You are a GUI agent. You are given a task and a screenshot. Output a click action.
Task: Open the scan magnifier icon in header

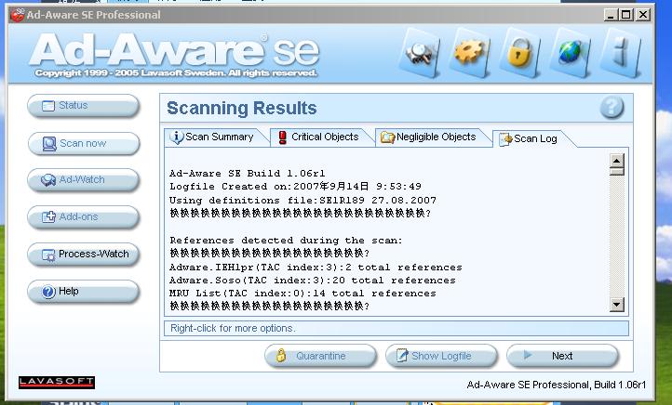(x=420, y=53)
